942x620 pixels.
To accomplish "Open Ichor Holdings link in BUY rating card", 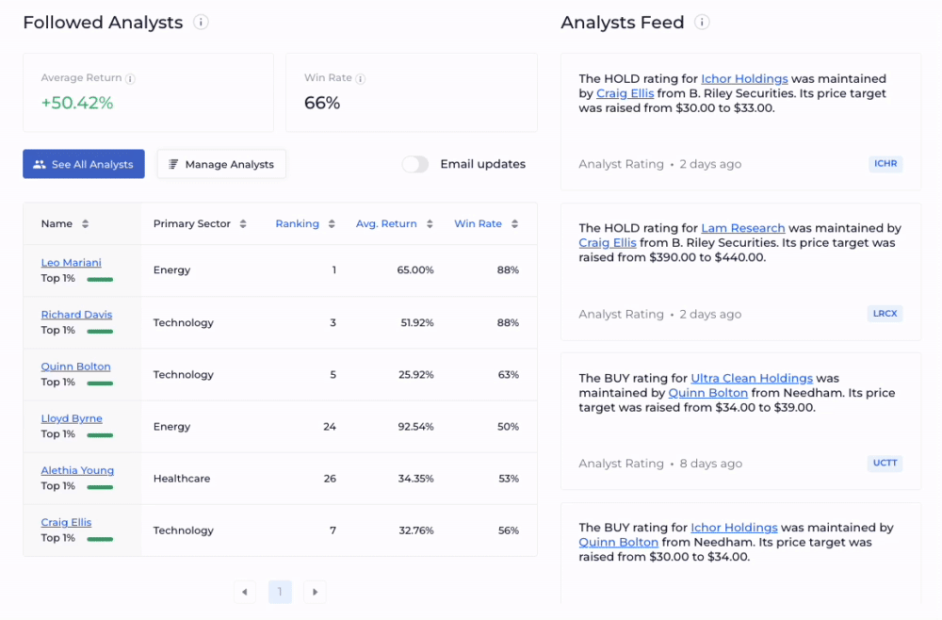I will [734, 528].
